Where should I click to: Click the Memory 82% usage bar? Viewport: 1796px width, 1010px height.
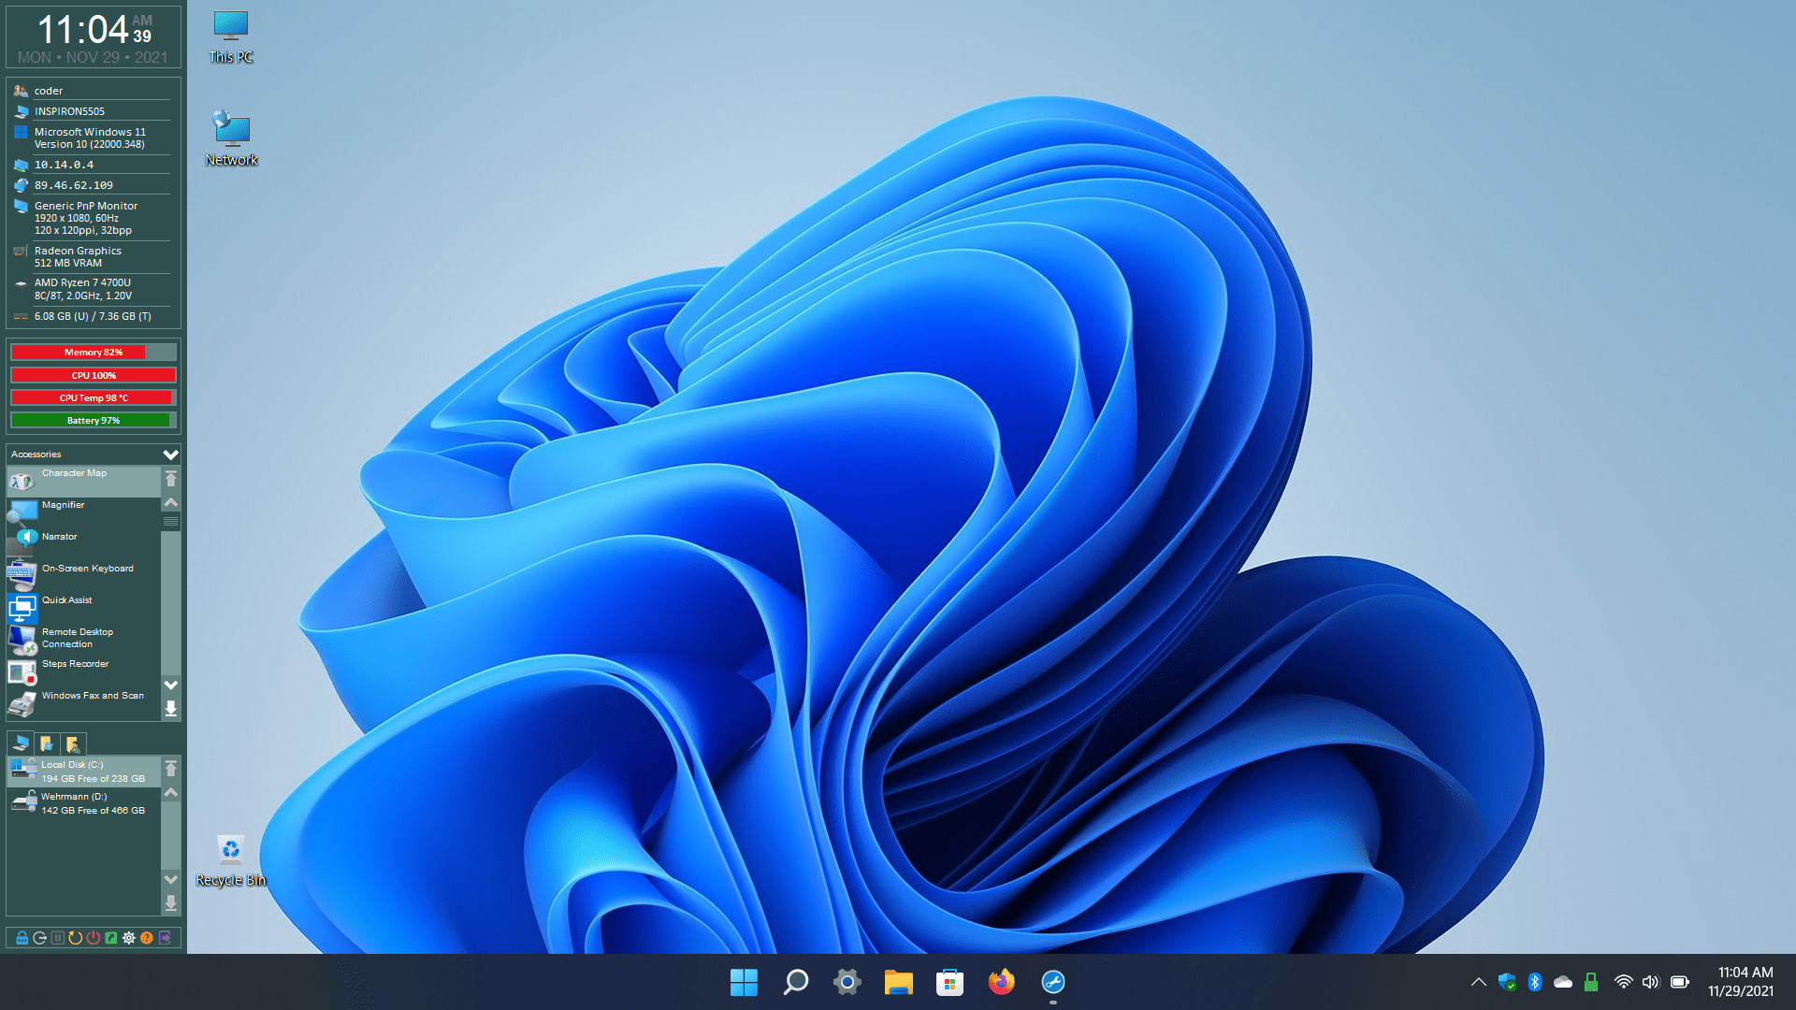click(x=93, y=353)
